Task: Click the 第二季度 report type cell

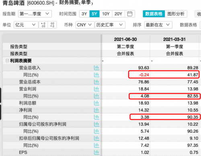Action: (x=125, y=47)
